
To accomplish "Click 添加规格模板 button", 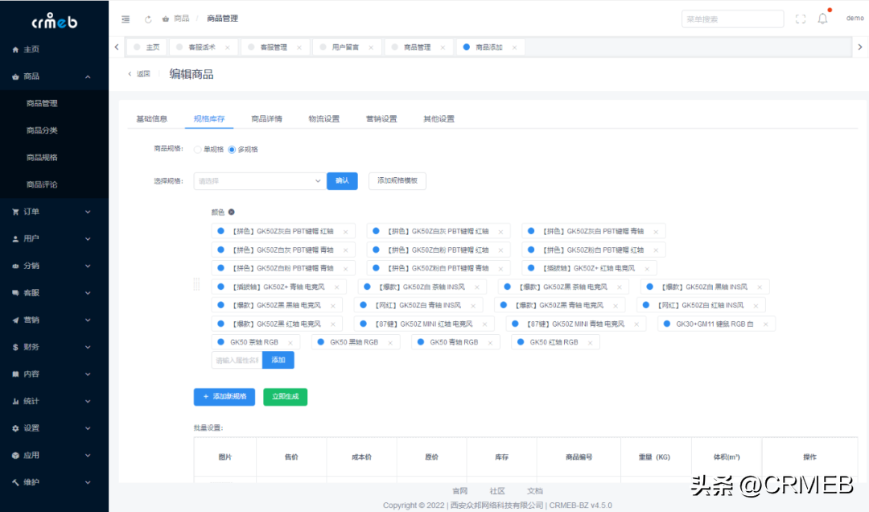I will (397, 181).
